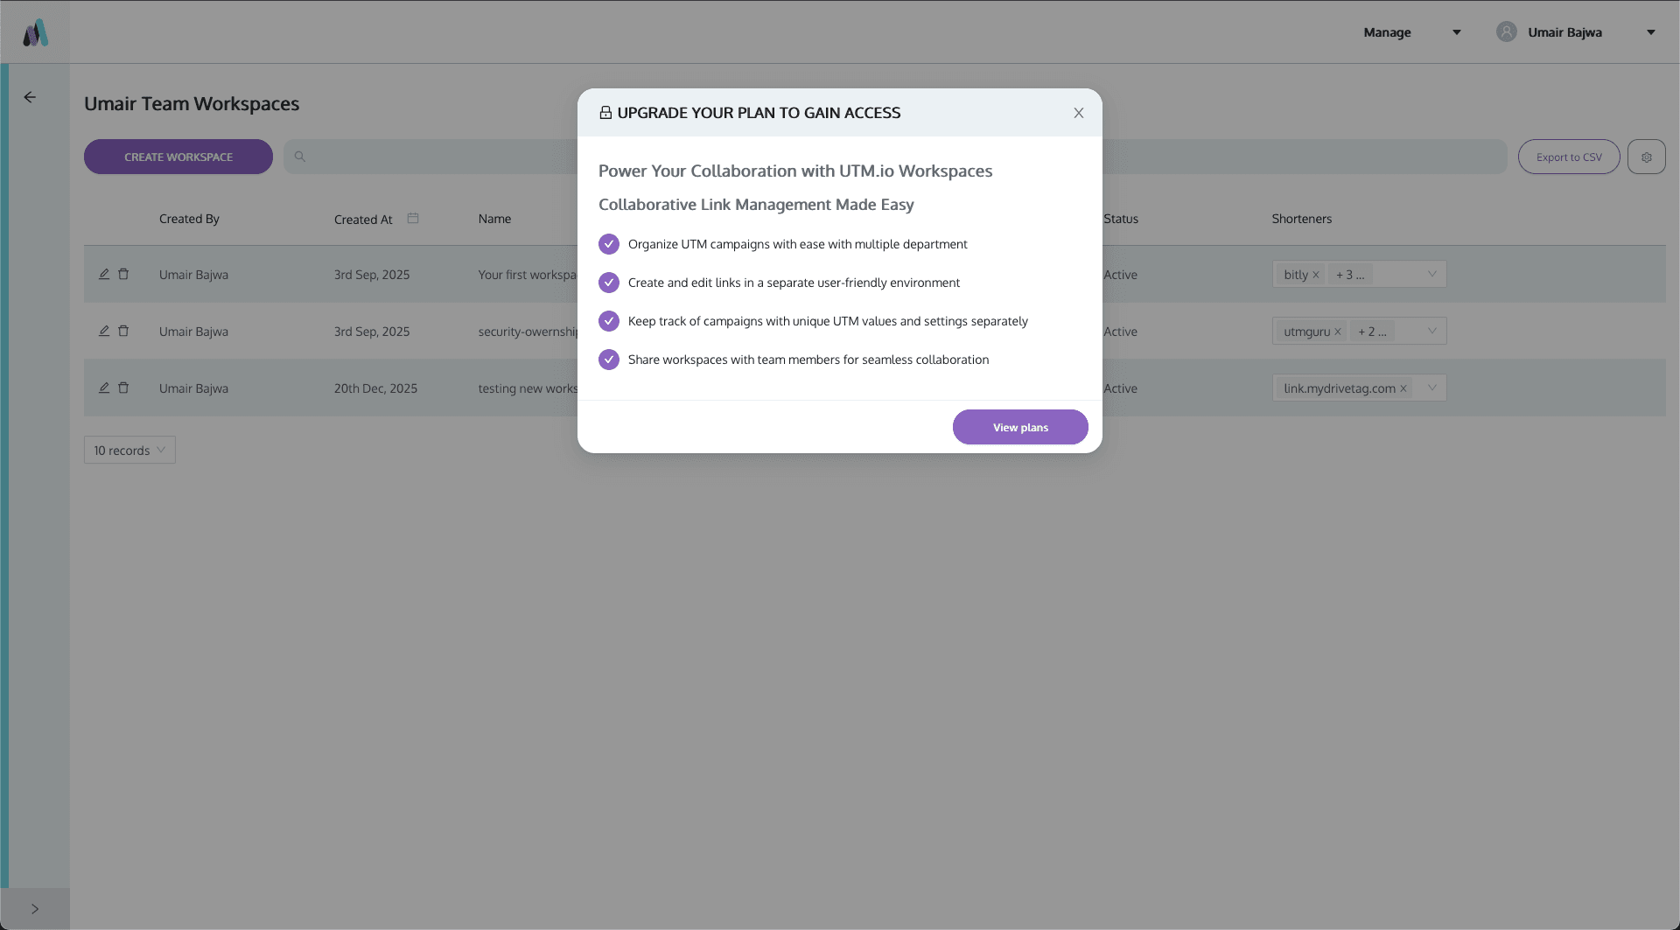Open the 10 records page size dropdown

[x=129, y=450]
